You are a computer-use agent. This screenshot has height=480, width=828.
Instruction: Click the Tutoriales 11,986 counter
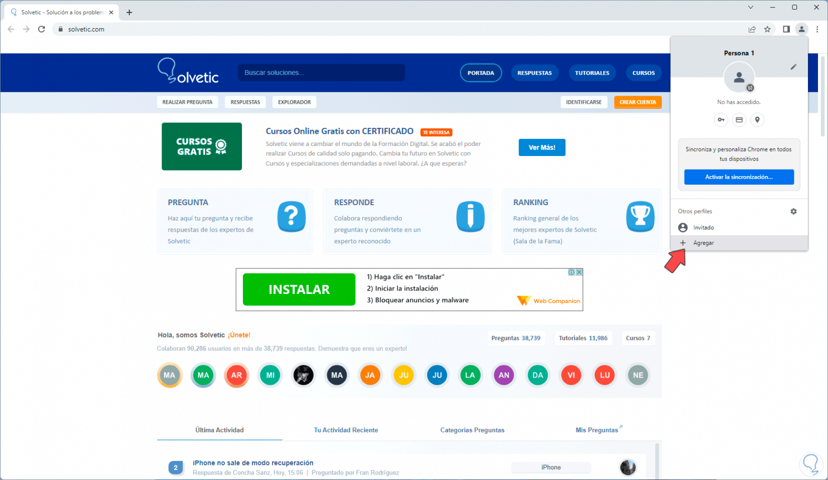pyautogui.click(x=583, y=338)
